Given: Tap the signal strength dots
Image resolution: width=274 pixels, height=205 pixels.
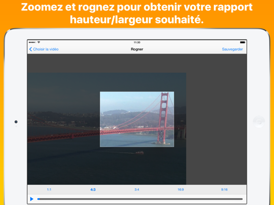Looking at the screenshot, I should tap(32, 43).
